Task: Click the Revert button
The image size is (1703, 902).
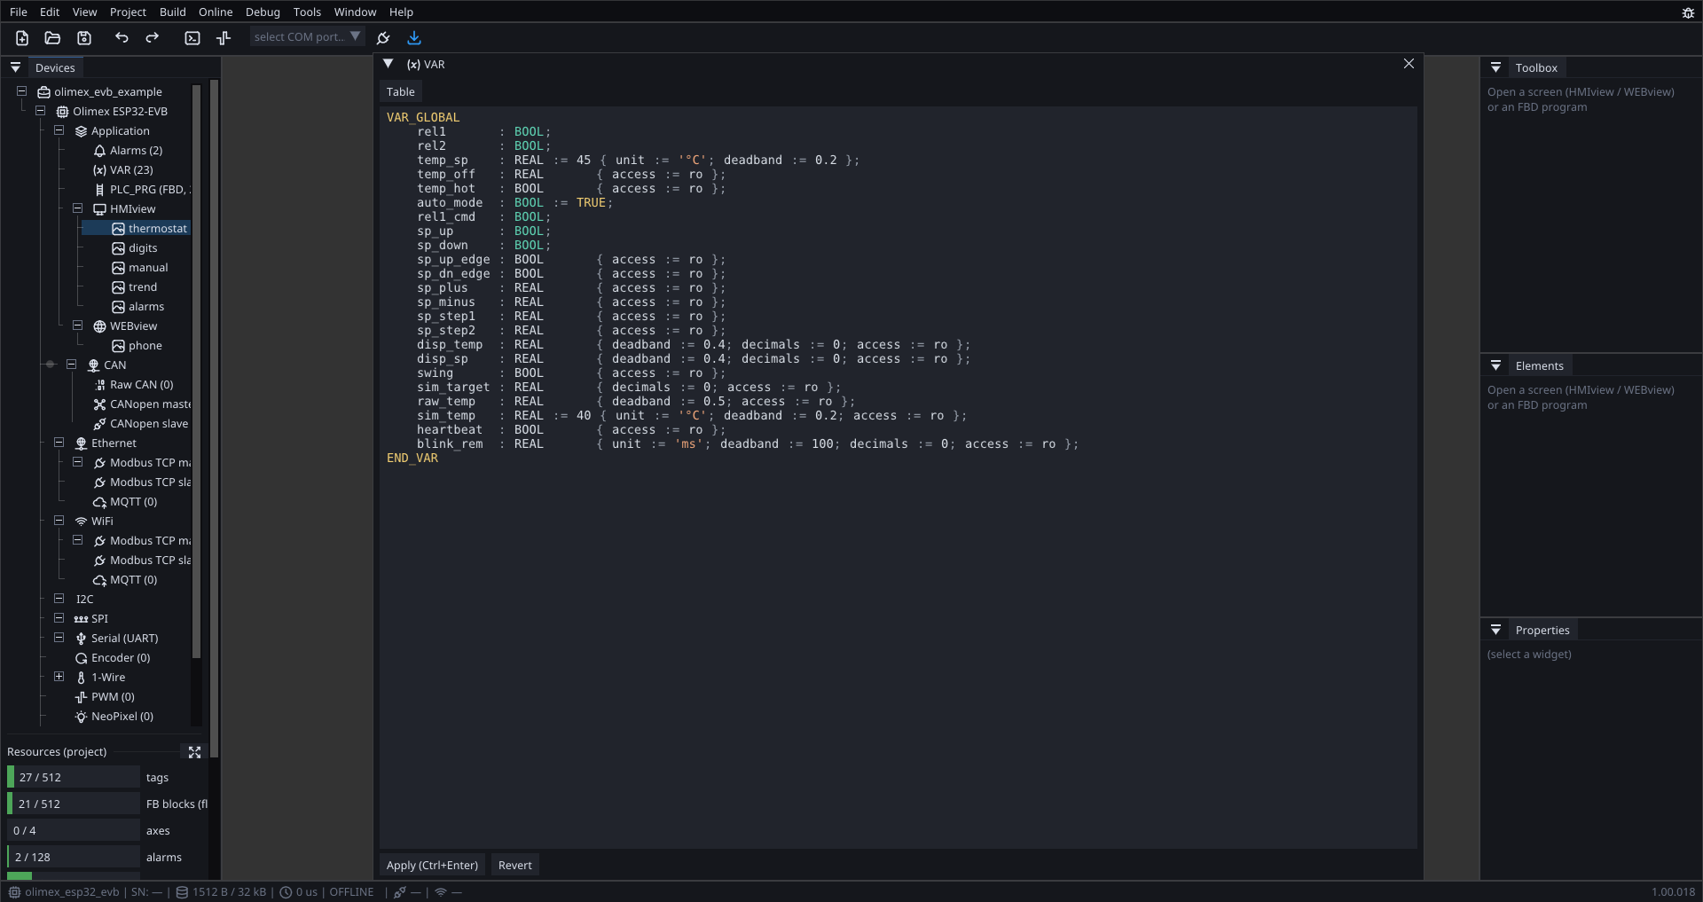Action: pyautogui.click(x=515, y=866)
